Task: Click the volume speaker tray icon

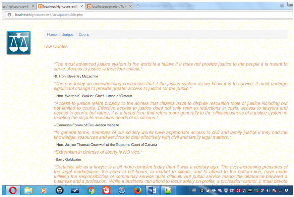Action: [268, 191]
